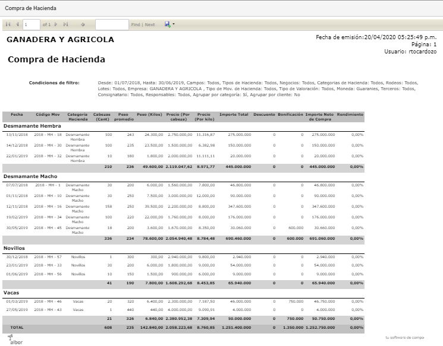Jump to last page of report
Viewport: 443px width, 346px height.
65,24
